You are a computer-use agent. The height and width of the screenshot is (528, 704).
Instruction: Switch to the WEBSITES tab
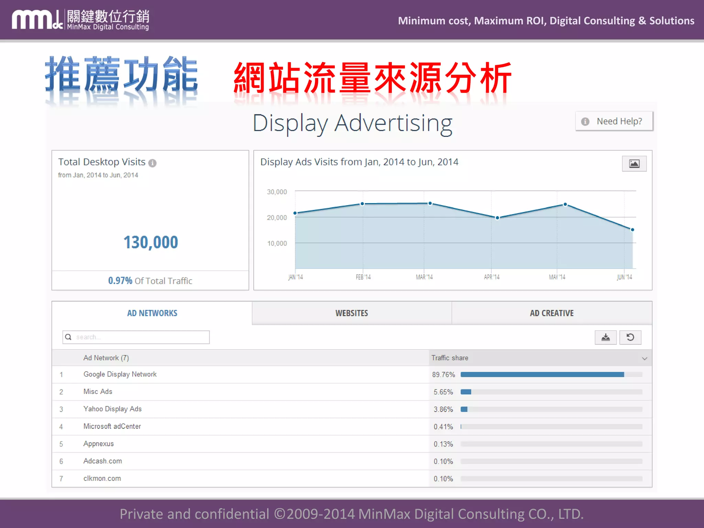tap(352, 313)
